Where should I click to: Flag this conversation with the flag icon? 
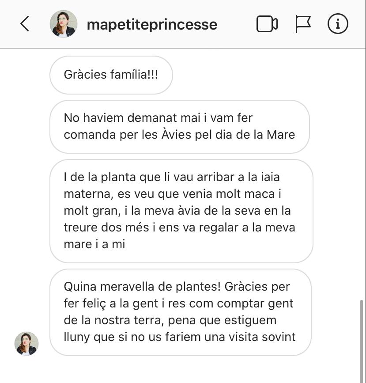pos(303,24)
